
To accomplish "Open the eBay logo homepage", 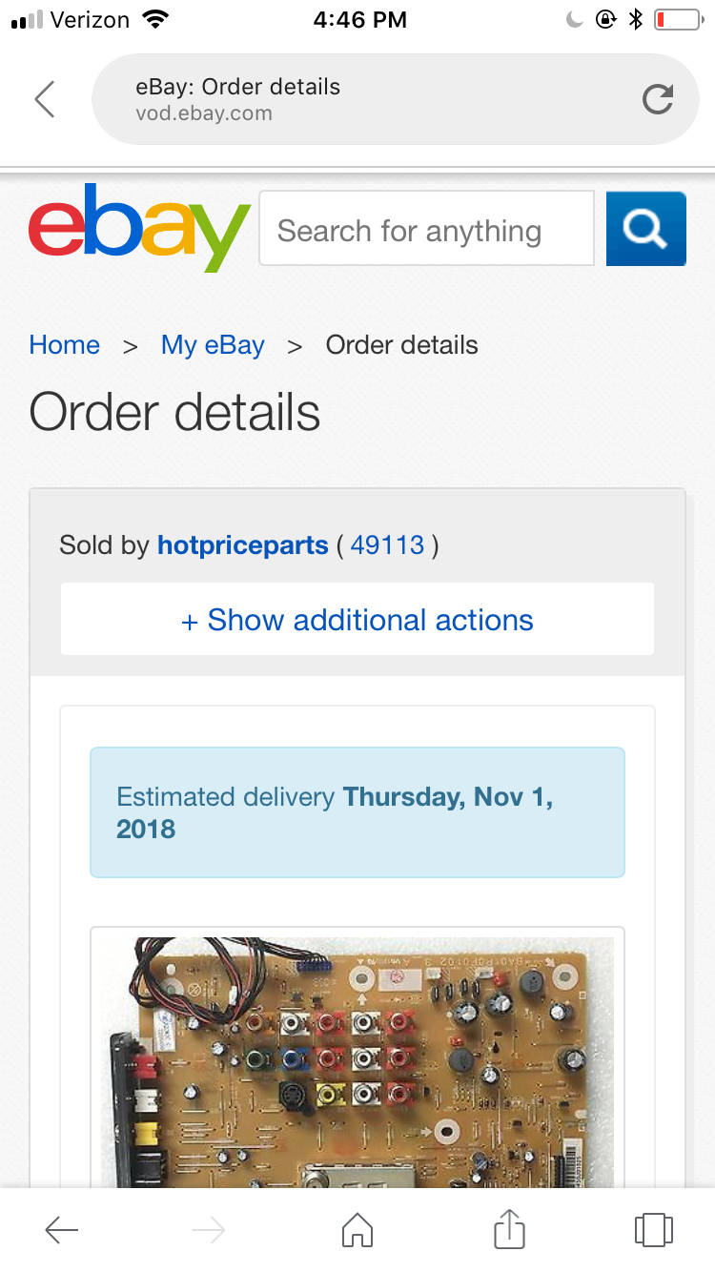I will [x=139, y=227].
